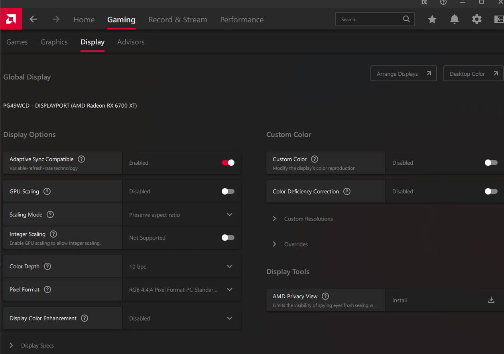Click "Preserve aspect ratio" scaling value

point(154,215)
